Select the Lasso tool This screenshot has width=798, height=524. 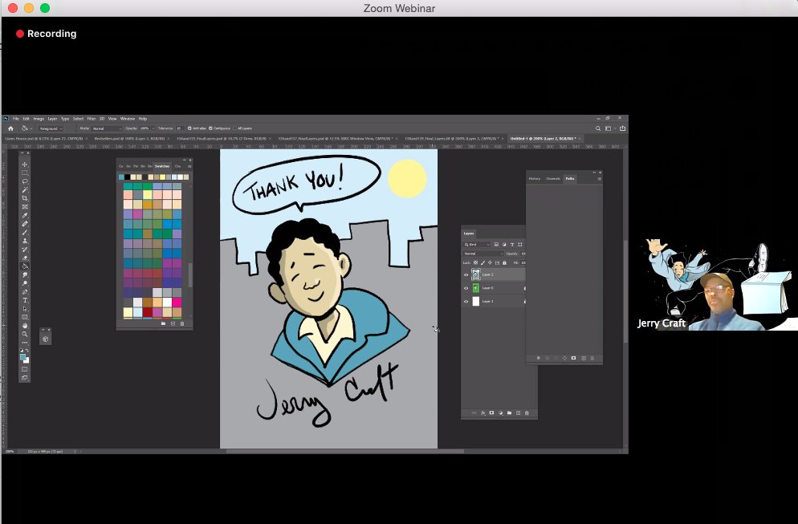click(24, 181)
